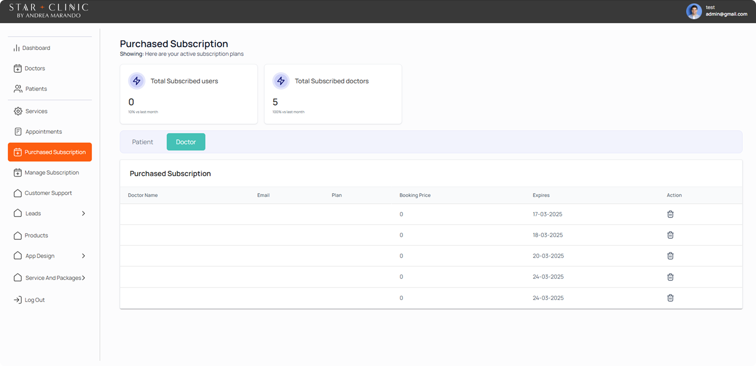This screenshot has height=366, width=756.
Task: Click the 20-03-2025 expiry date
Action: 548,256
